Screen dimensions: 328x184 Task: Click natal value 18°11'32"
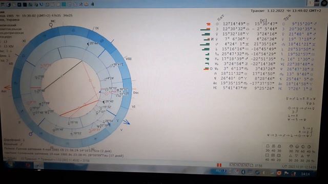click(x=232, y=74)
